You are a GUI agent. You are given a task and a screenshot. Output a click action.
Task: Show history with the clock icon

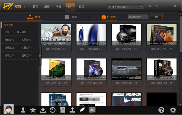(52, 110)
